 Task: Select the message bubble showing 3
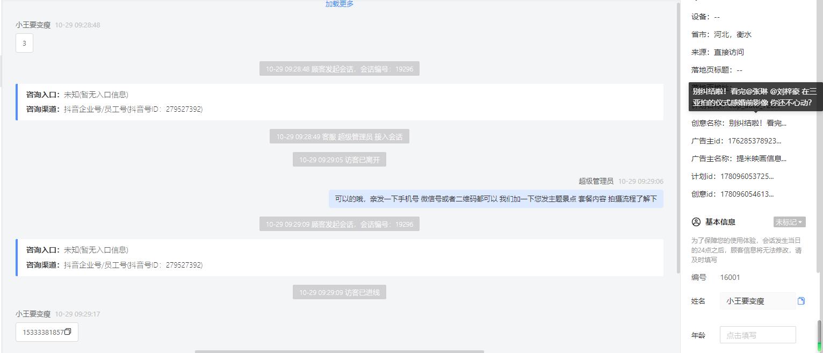click(x=24, y=43)
